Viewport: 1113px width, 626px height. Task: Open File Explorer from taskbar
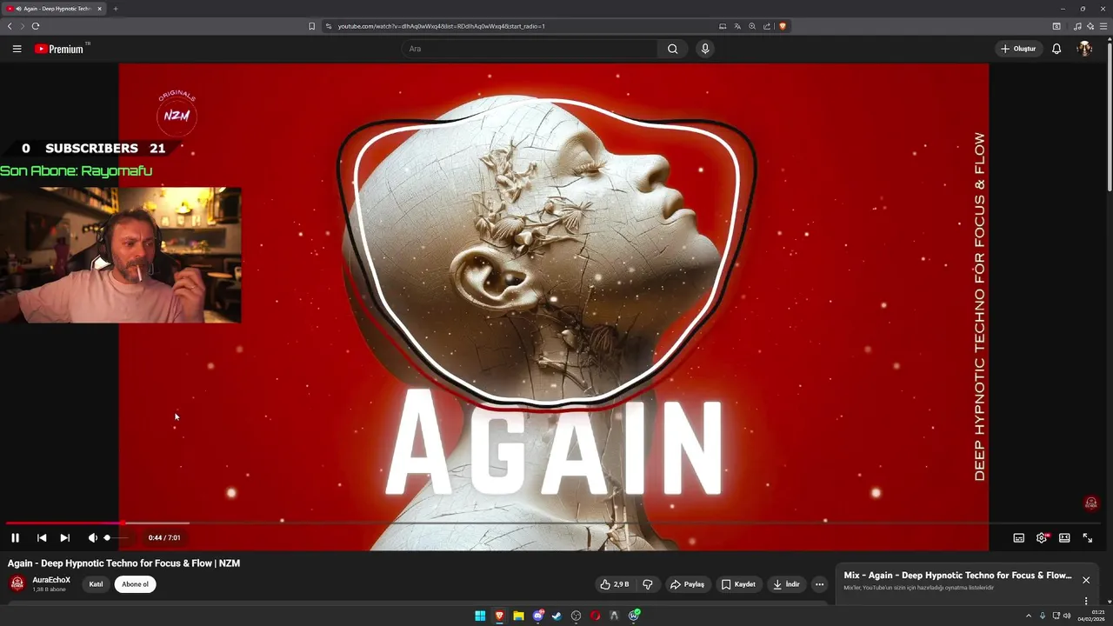click(518, 616)
